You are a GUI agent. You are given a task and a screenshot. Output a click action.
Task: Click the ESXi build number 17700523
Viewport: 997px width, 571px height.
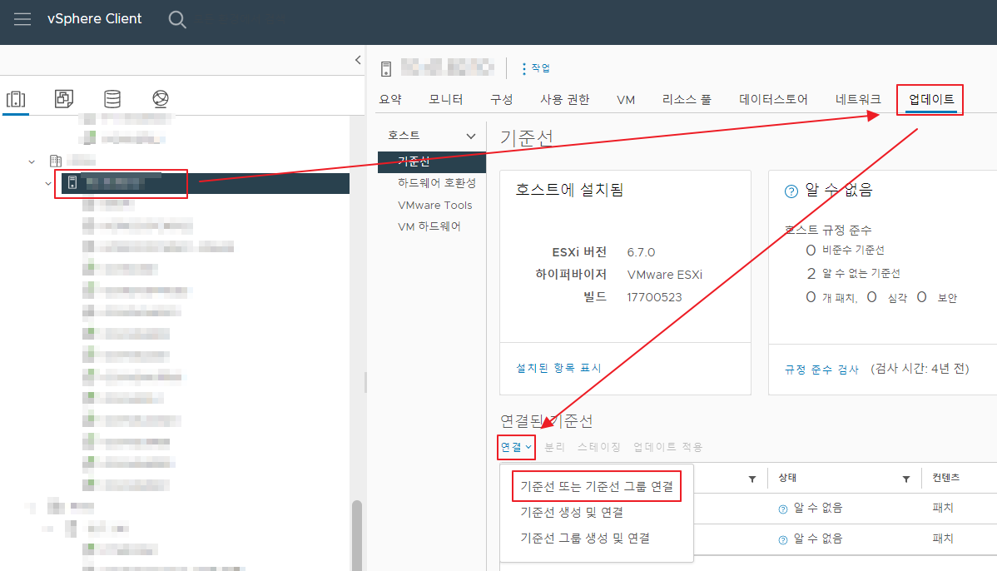[654, 297]
